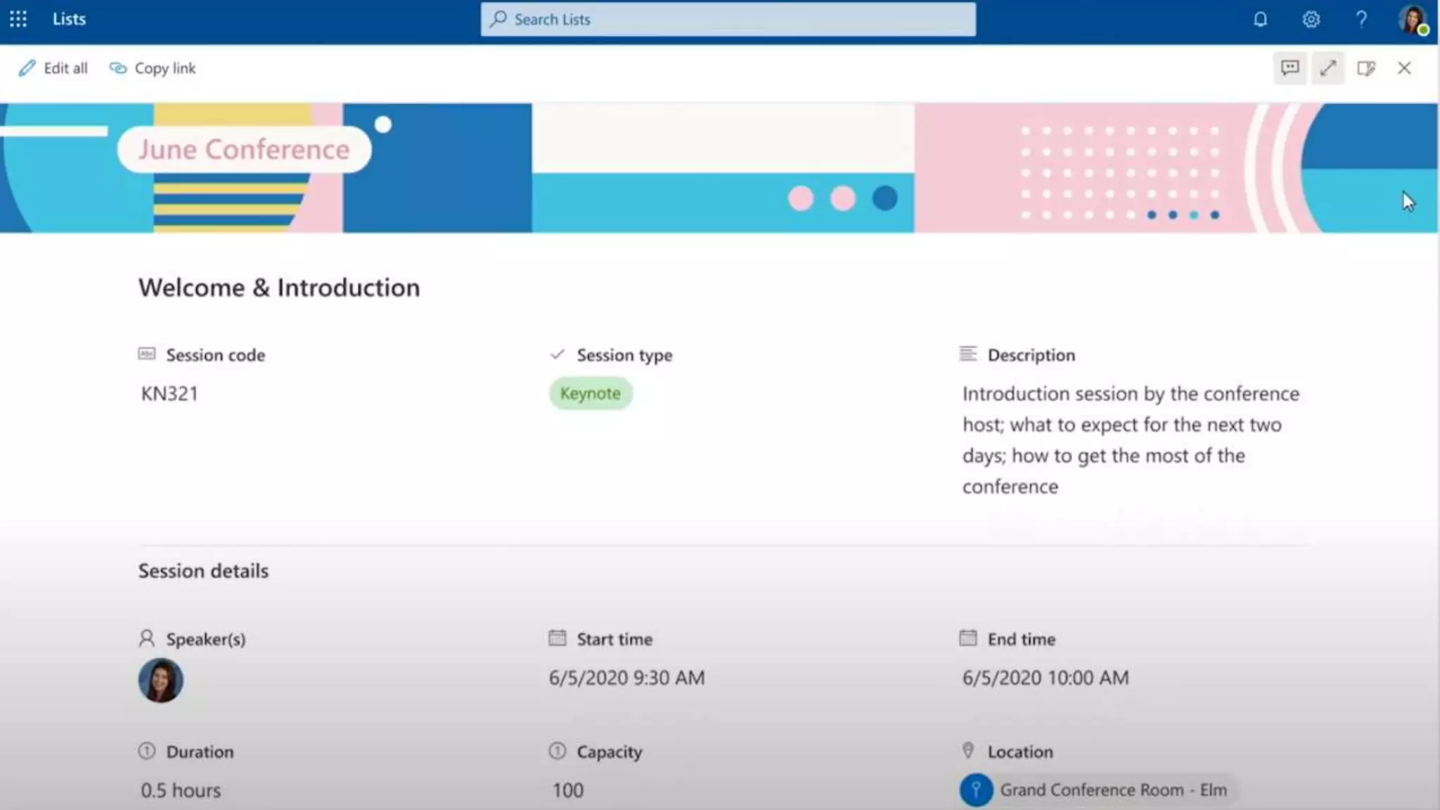1440x810 pixels.
Task: Click into the Search Lists field
Action: tap(728, 19)
